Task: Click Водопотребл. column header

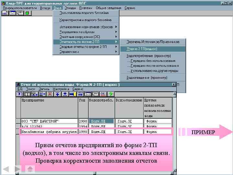Action: [x=102, y=108]
